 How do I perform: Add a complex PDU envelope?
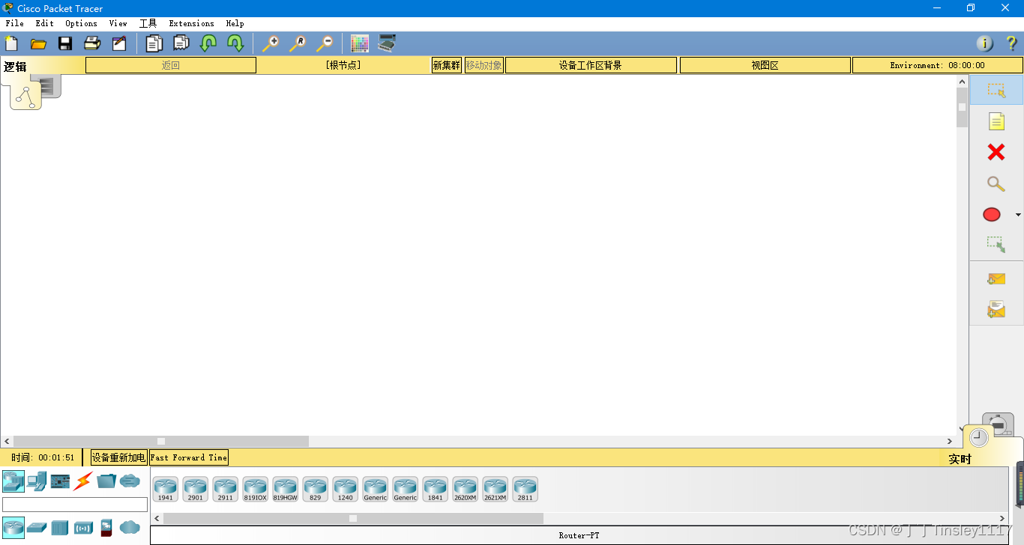click(996, 308)
